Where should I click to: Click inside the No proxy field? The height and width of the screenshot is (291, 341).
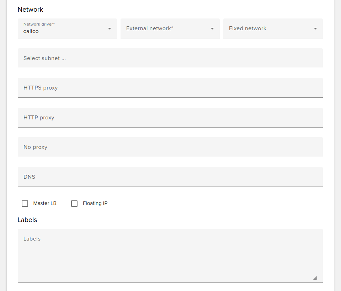(x=170, y=147)
